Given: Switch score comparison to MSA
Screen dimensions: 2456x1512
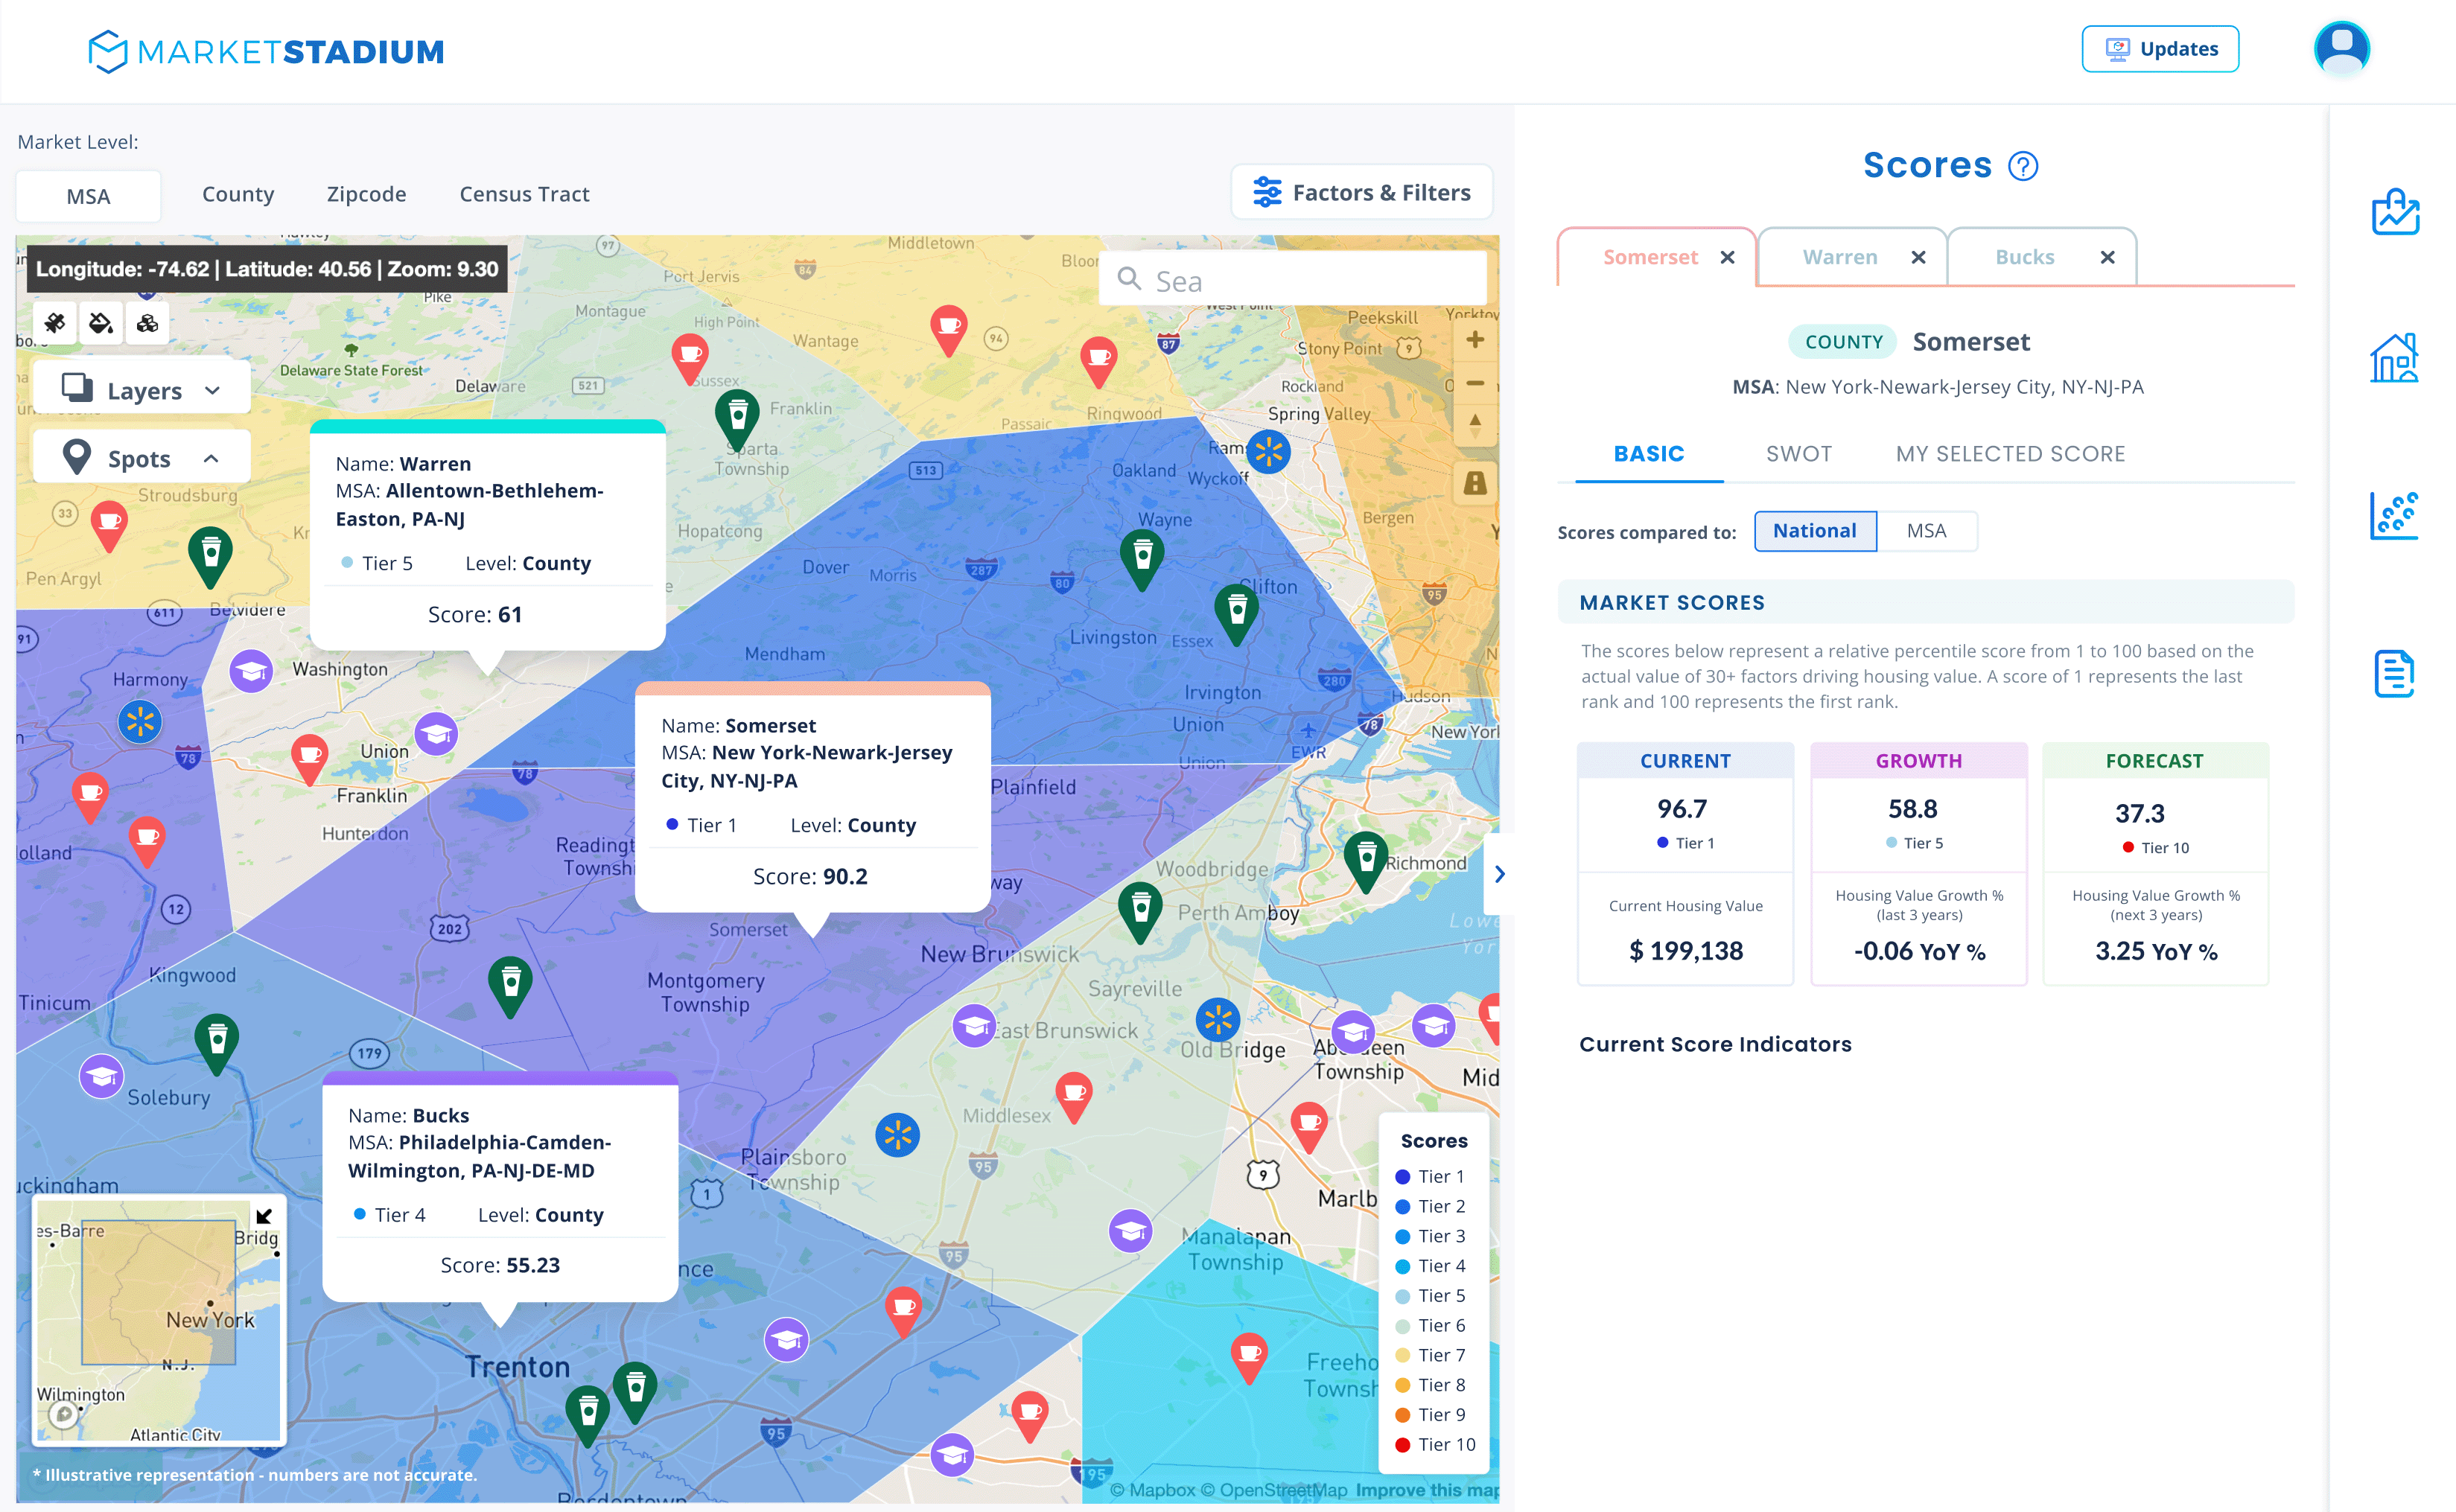Looking at the screenshot, I should (x=1928, y=531).
